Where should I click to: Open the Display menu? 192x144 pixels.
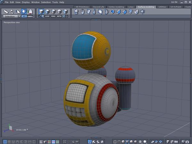click(26, 2)
